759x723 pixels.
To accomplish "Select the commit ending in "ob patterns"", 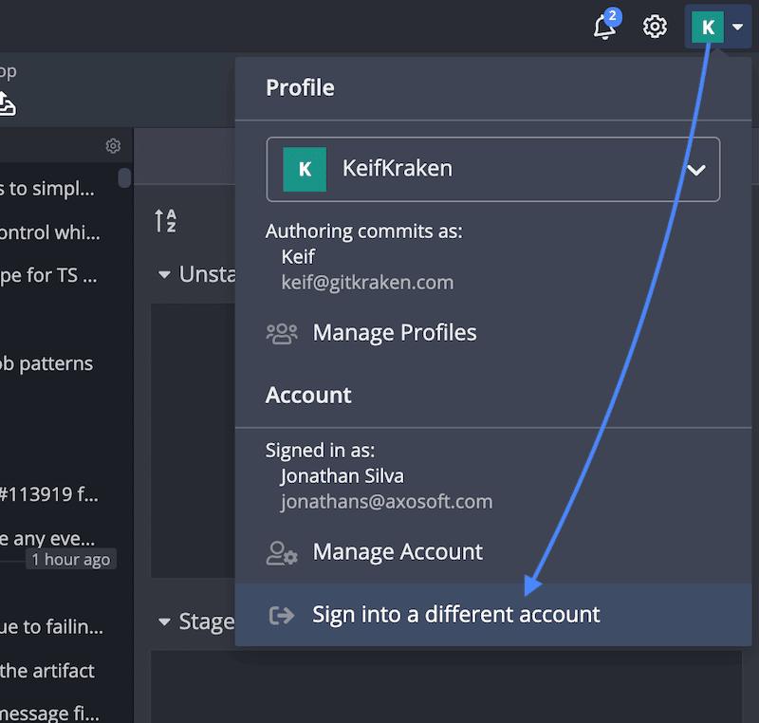I will click(x=47, y=363).
